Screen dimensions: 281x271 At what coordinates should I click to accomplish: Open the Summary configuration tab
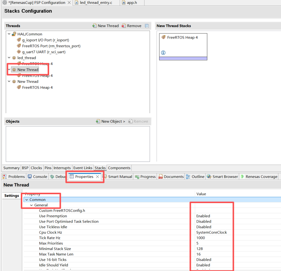(x=11, y=168)
